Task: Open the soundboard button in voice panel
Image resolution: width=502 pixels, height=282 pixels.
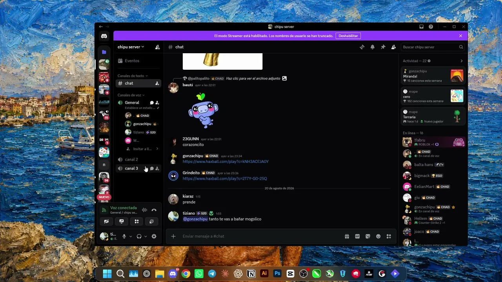Action: [x=151, y=221]
